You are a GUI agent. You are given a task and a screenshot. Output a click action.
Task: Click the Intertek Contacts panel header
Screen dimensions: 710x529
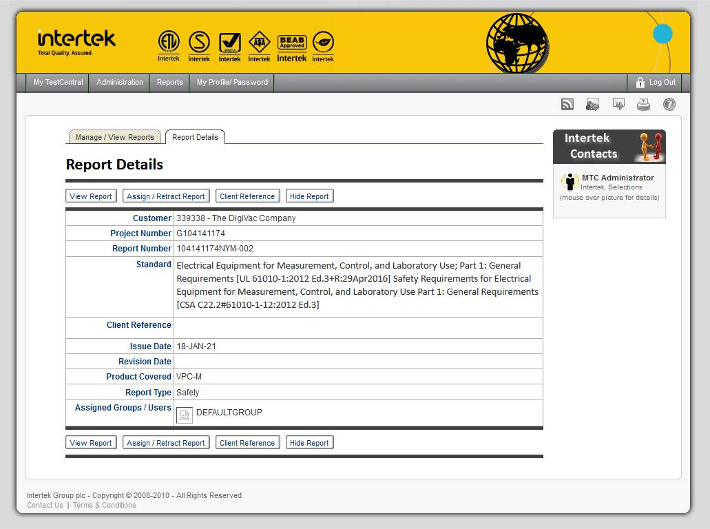coord(609,146)
